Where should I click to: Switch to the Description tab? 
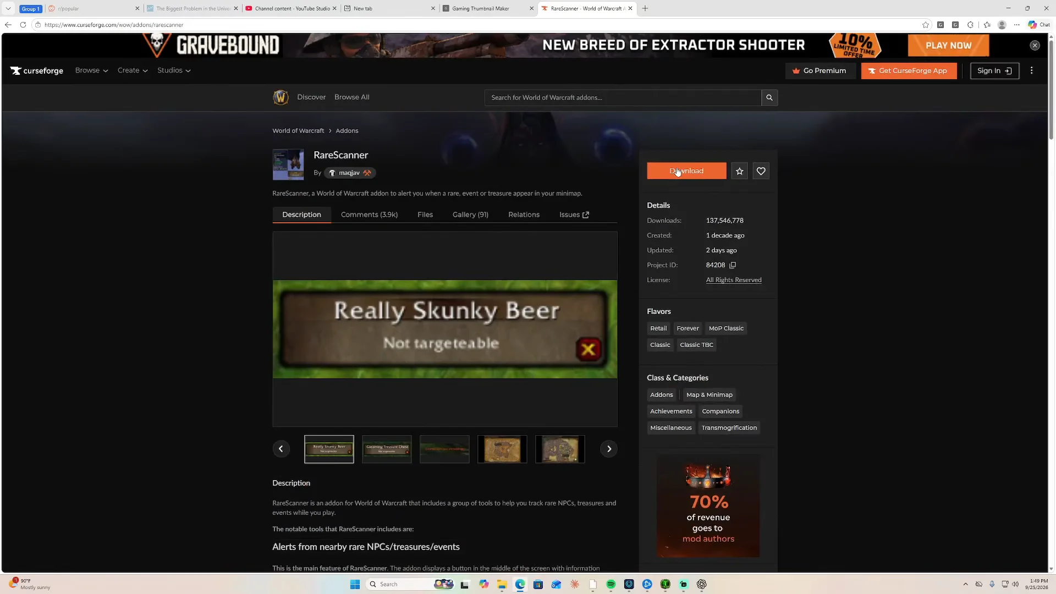pos(301,215)
